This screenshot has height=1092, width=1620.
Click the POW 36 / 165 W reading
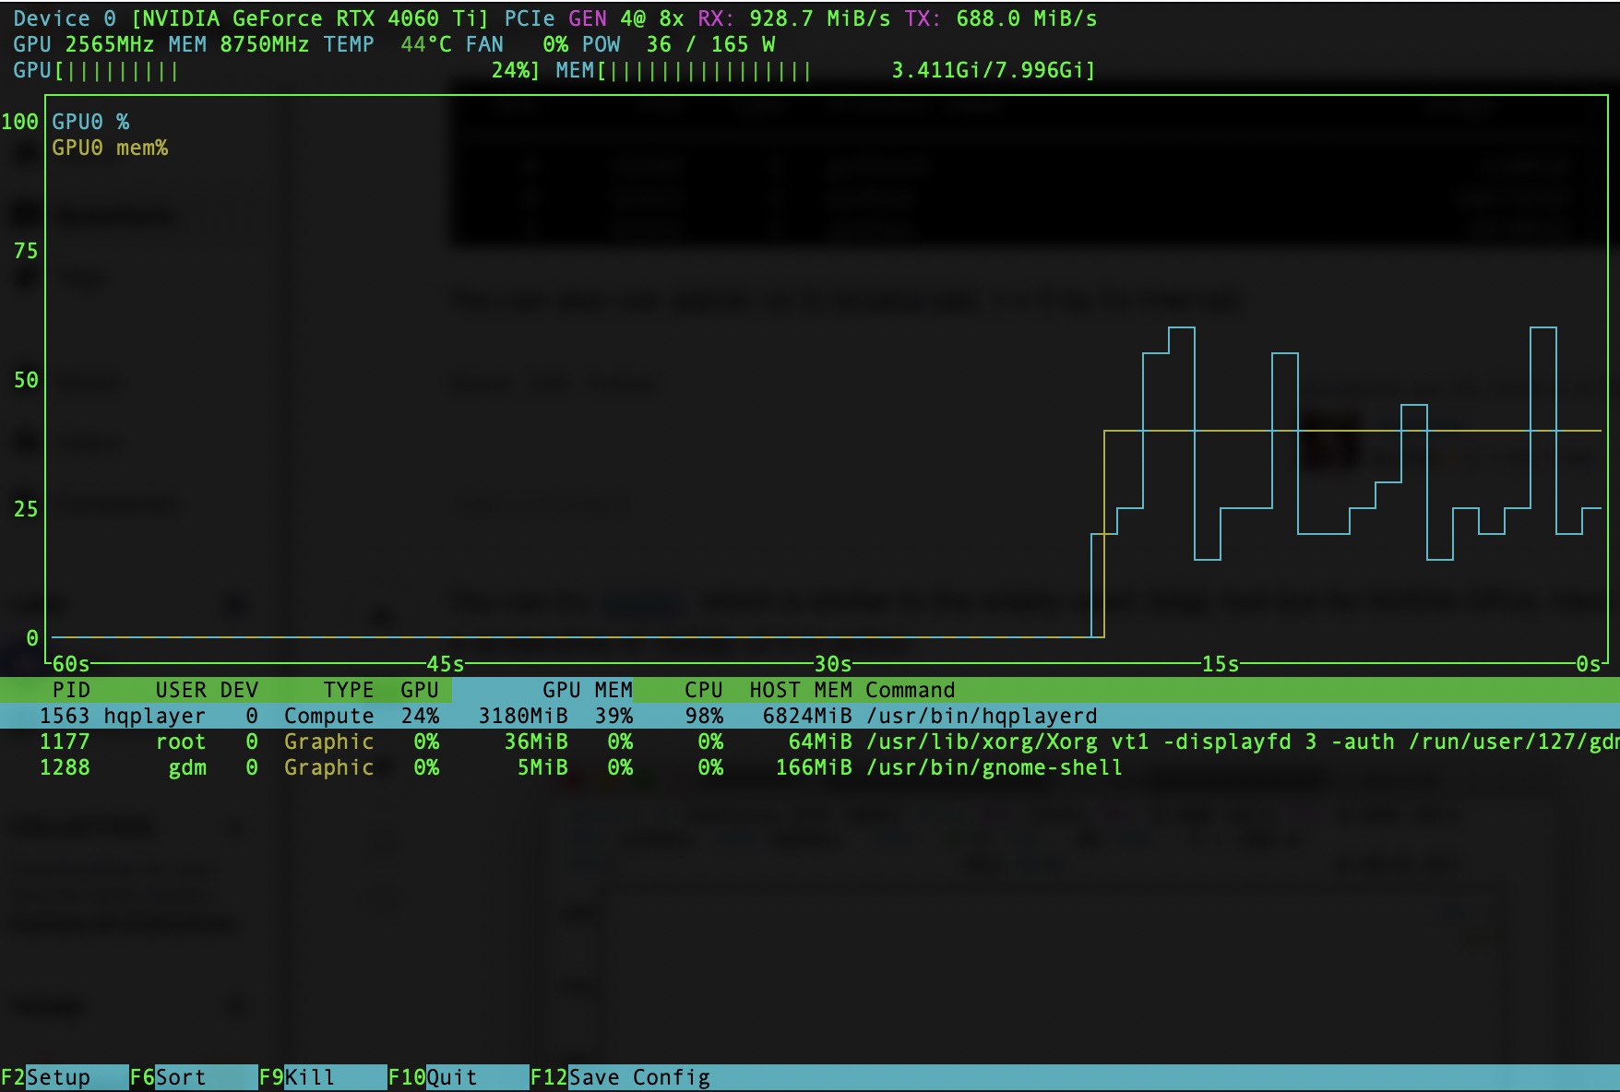[678, 44]
